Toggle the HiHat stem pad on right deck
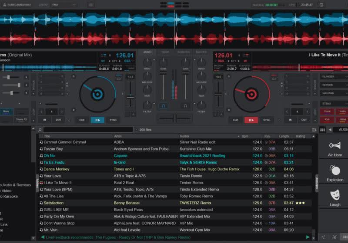Viewport: 348px width, 243px height. point(342,119)
